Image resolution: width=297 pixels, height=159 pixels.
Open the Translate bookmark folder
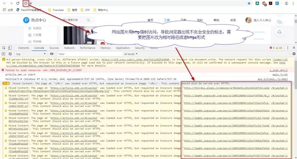pos(56,10)
